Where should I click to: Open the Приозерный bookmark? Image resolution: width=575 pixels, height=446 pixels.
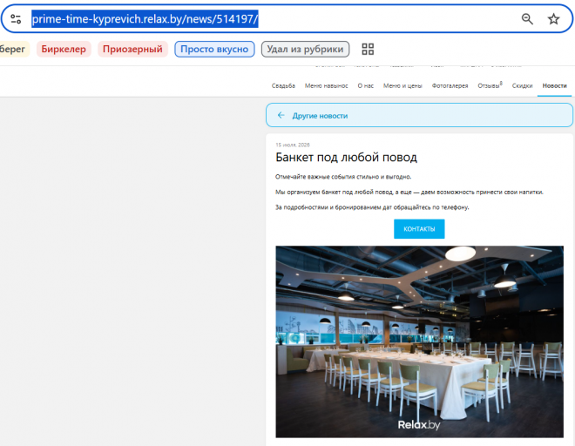132,49
